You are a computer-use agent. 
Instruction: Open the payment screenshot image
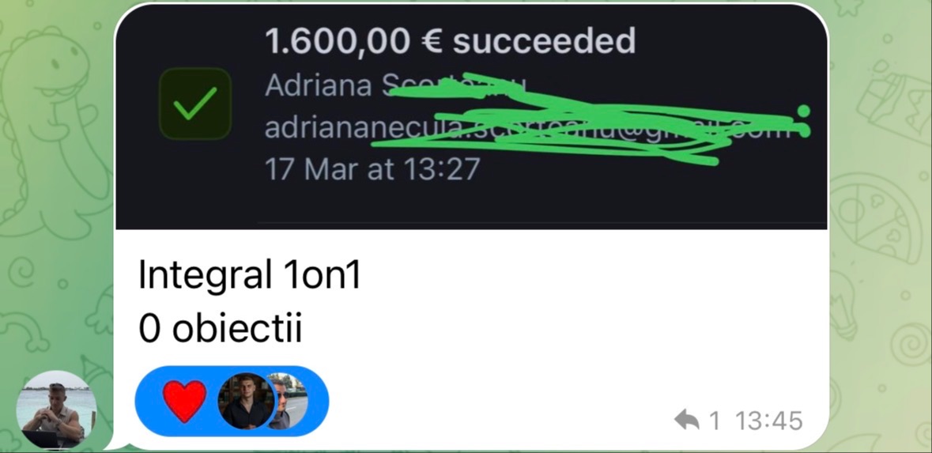coord(471,116)
